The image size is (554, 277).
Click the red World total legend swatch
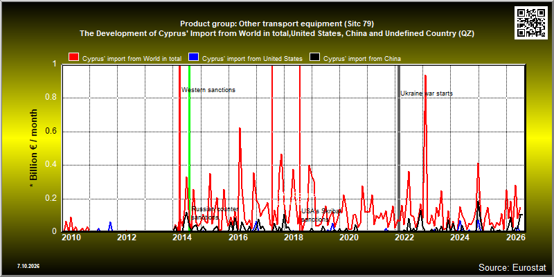click(x=74, y=57)
